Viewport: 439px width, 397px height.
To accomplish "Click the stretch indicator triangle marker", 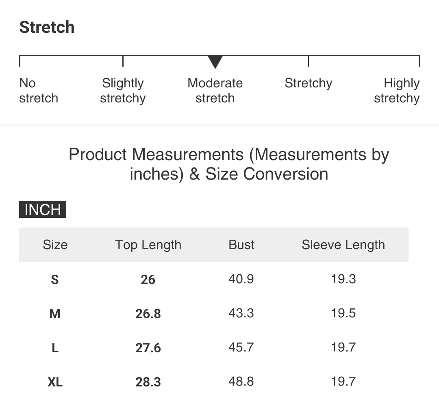I will [215, 62].
